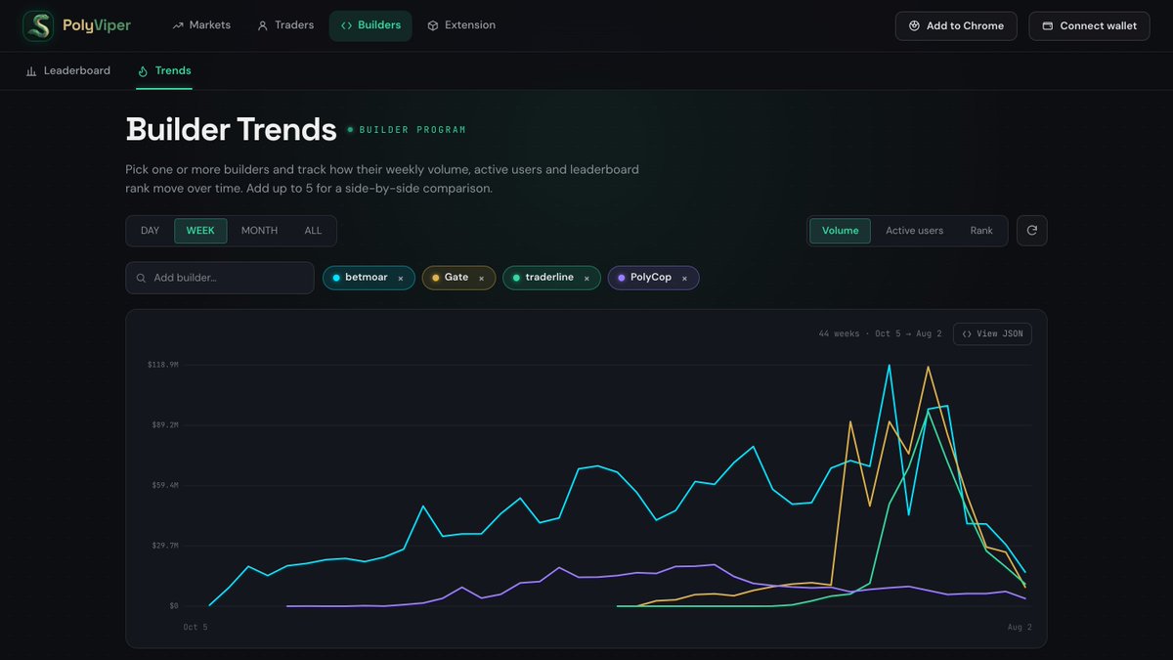This screenshot has width=1173, height=660.
Task: Click the Builder Trends heading
Action: pyautogui.click(x=232, y=129)
